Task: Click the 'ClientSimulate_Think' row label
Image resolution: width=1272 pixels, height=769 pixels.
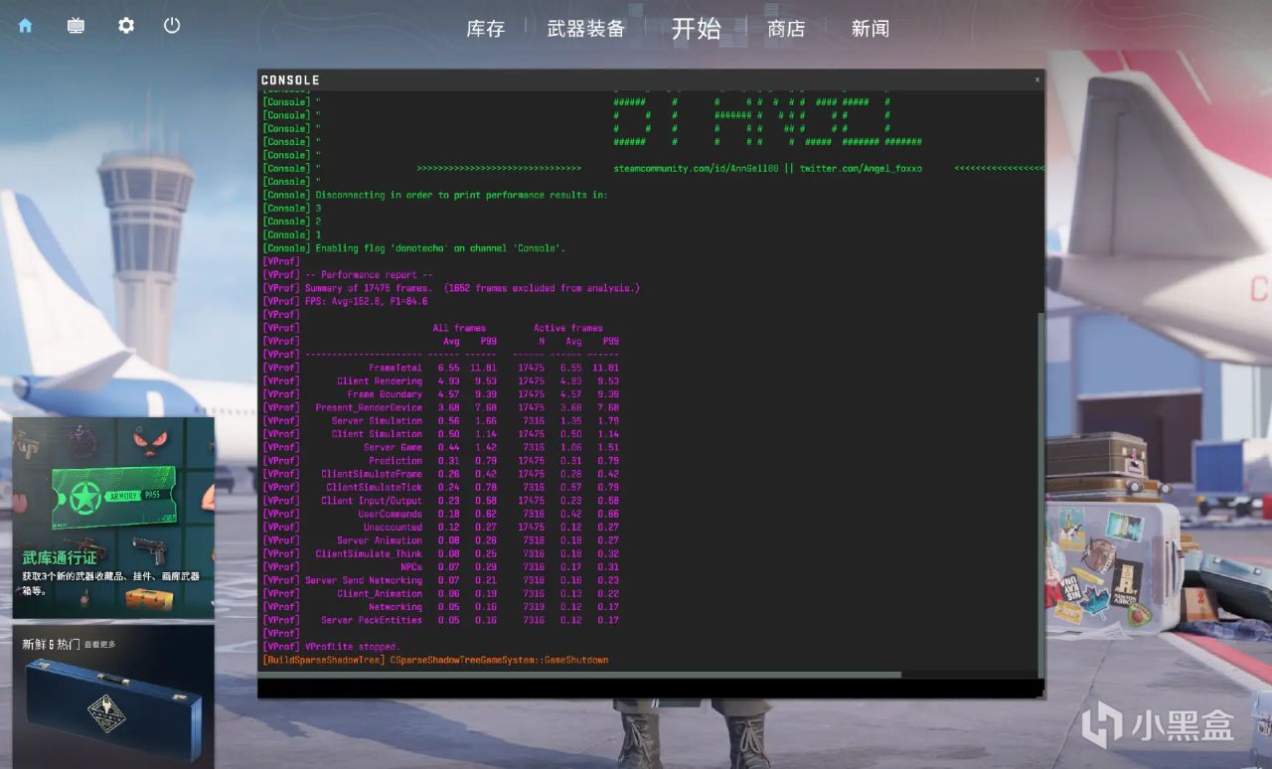Action: 369,554
